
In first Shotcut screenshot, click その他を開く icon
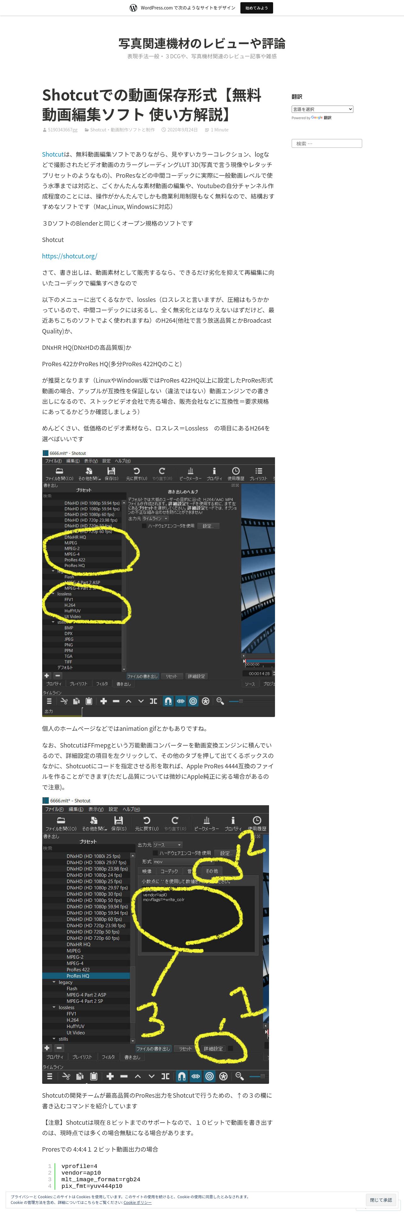(88, 471)
